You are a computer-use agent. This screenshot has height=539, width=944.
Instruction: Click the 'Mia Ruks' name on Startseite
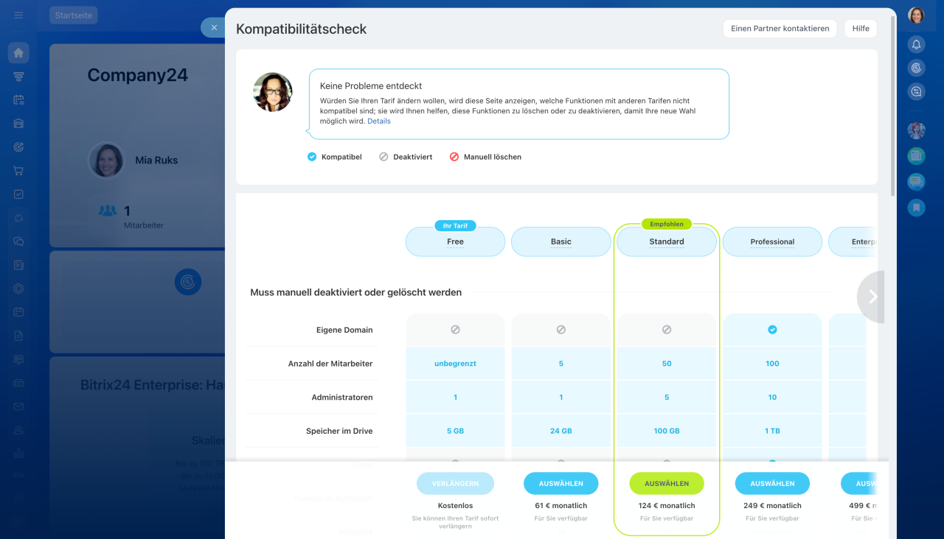click(156, 160)
